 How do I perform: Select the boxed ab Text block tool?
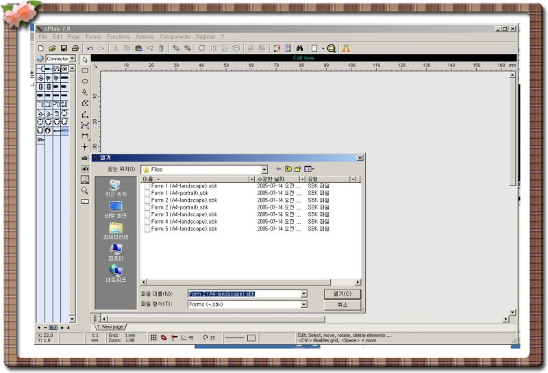pos(85,168)
